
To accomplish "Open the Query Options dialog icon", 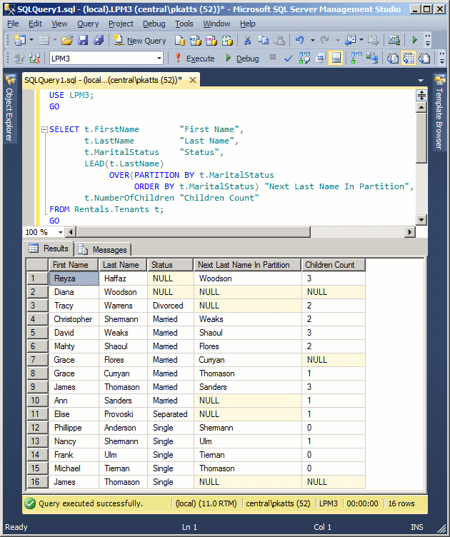I will [x=320, y=59].
